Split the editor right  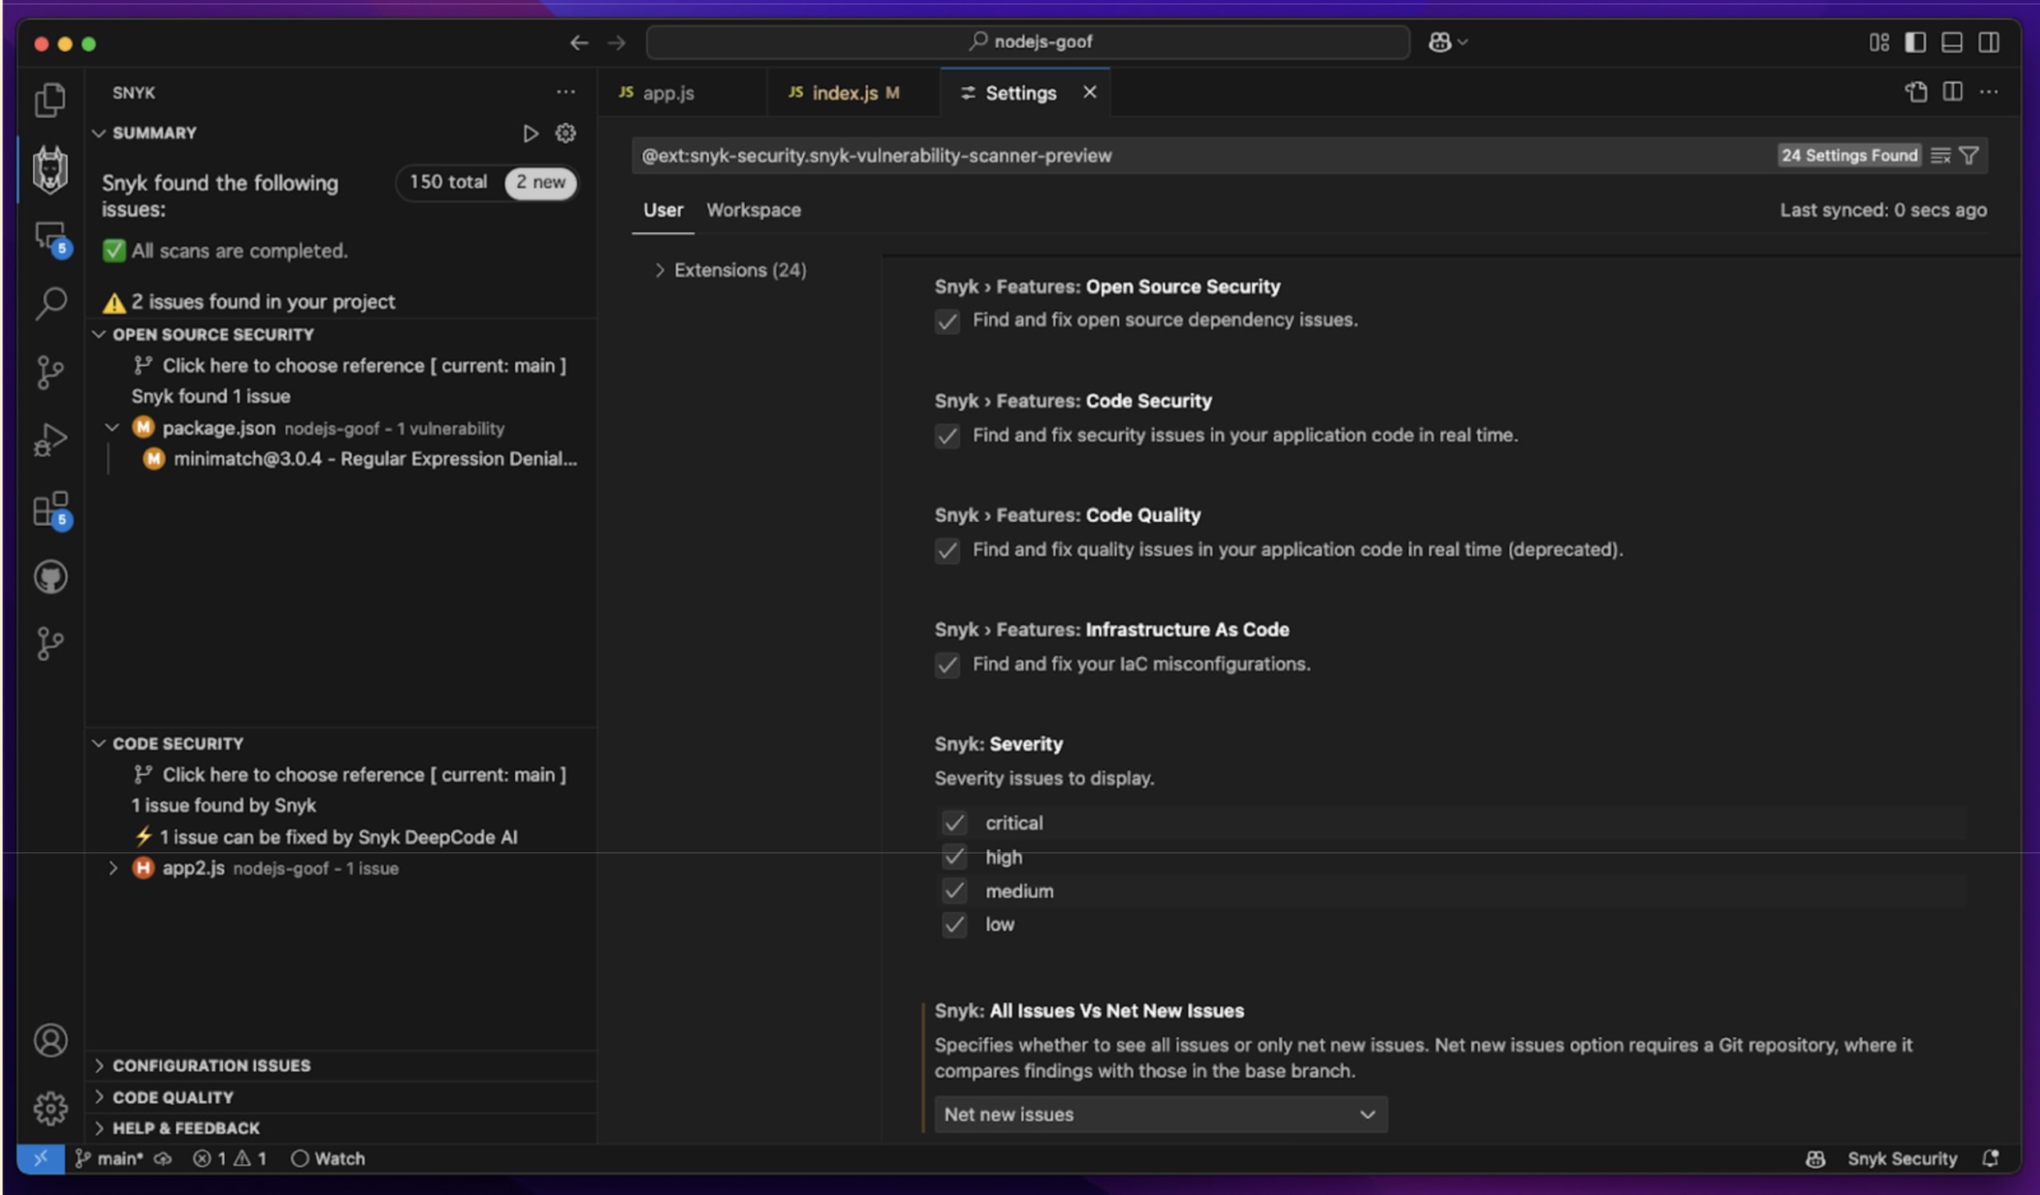click(x=1952, y=92)
